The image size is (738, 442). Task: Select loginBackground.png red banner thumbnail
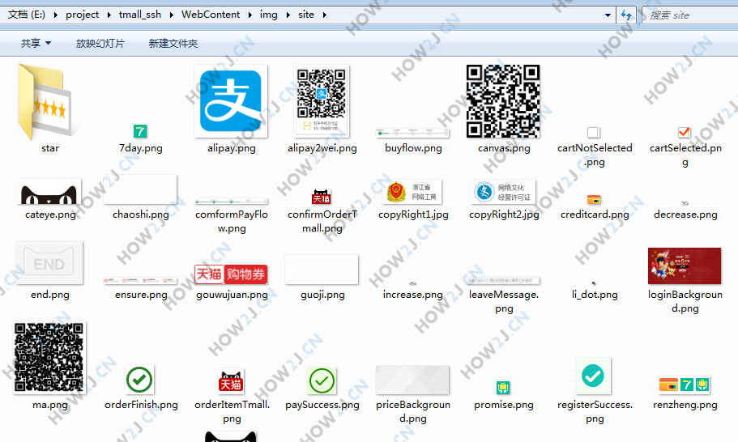[x=685, y=266]
